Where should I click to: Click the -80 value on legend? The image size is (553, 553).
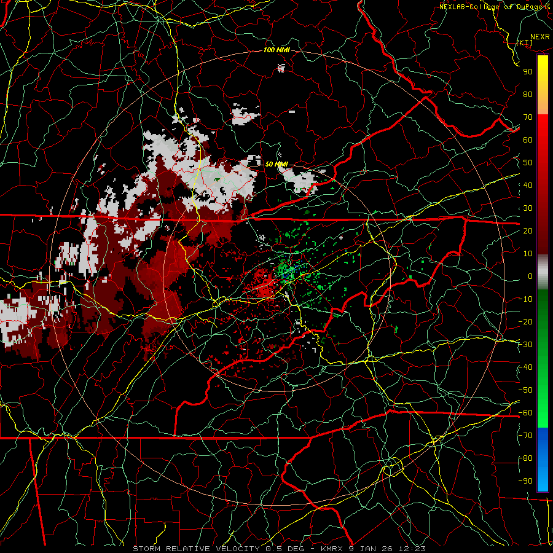525,458
